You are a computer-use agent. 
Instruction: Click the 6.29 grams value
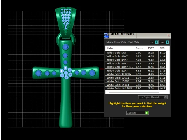[x=138, y=56]
